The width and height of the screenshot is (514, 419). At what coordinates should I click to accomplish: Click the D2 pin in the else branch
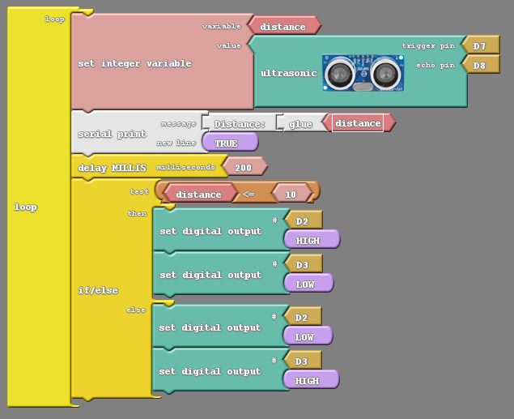tap(301, 319)
